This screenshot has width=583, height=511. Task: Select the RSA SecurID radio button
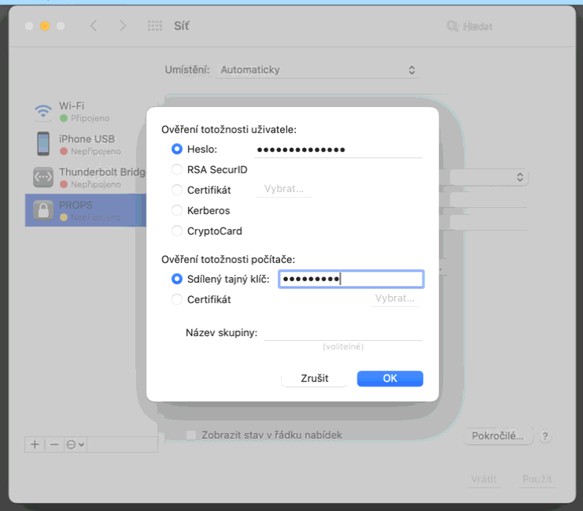(177, 169)
